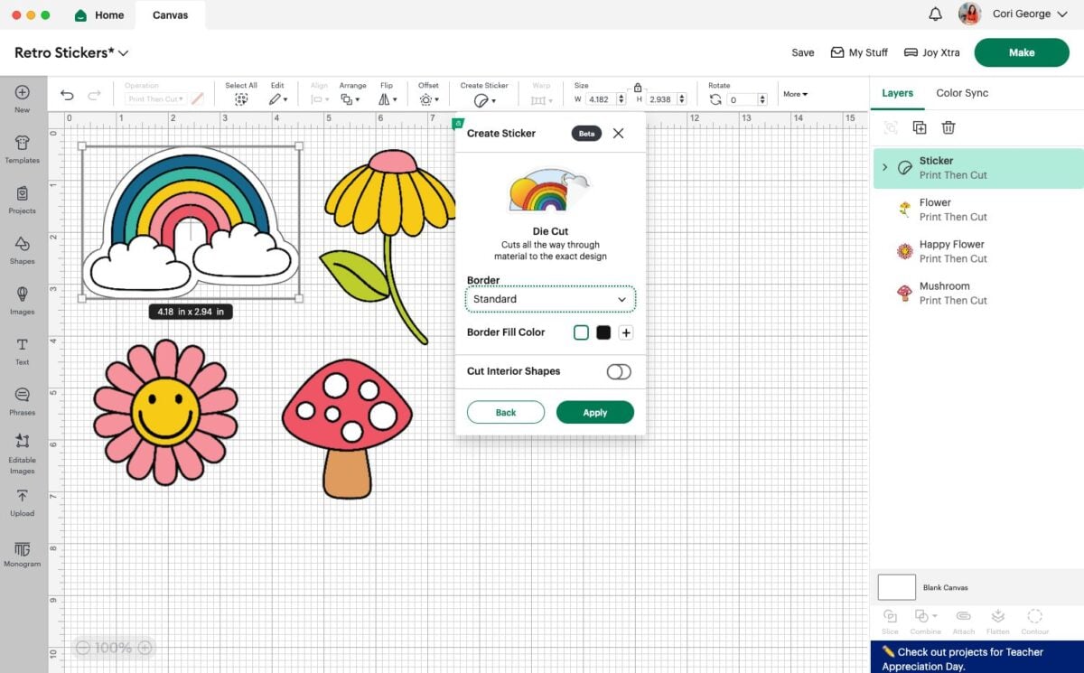This screenshot has width=1084, height=673.
Task: Expand the Sticker layer chevron
Action: pos(885,167)
